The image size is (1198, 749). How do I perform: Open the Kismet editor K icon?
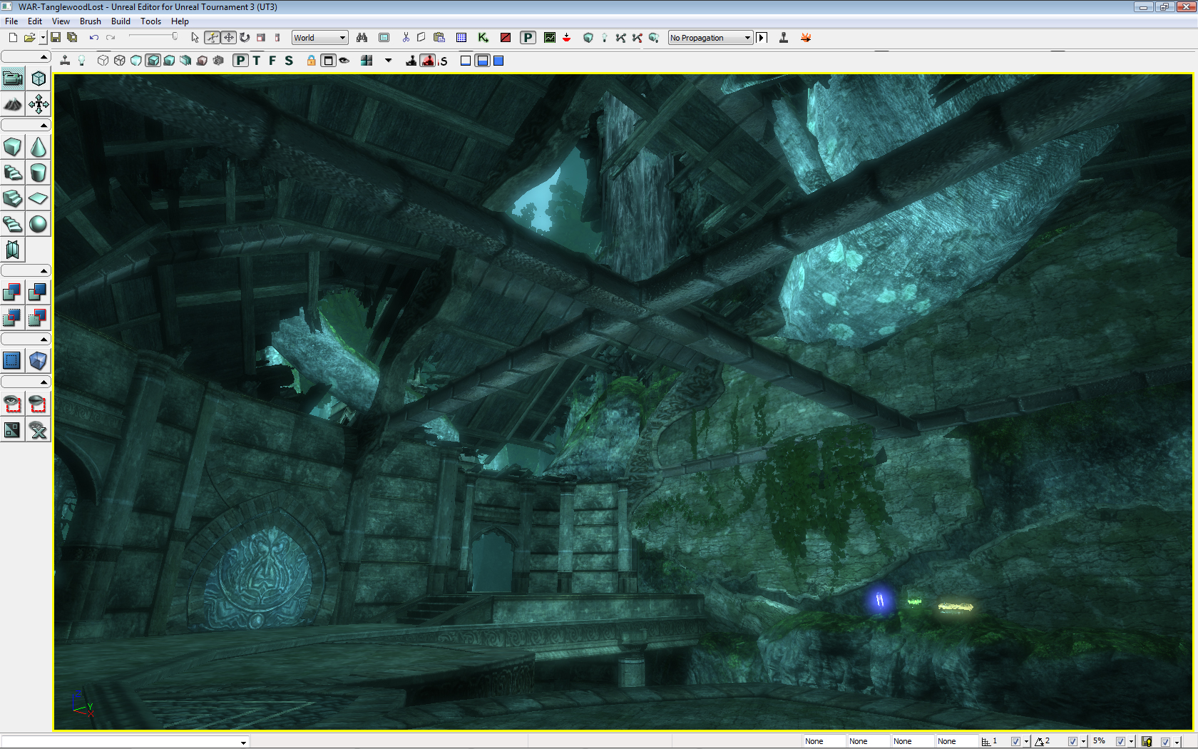[483, 38]
